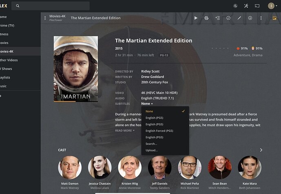Open Jeff Daniels cast photo
The image size is (281, 194).
click(x=160, y=168)
